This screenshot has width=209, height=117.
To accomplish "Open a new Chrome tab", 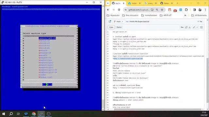I will pyautogui.click(x=177, y=3).
